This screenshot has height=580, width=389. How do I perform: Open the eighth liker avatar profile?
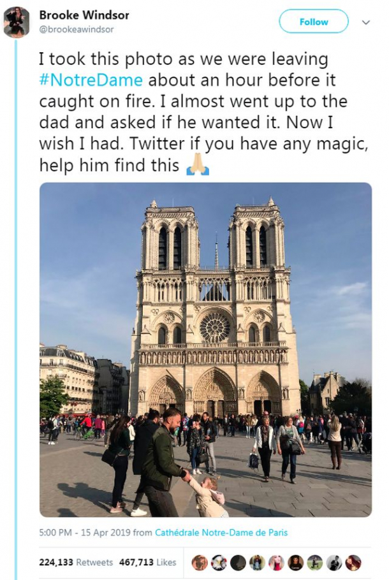[334, 562]
